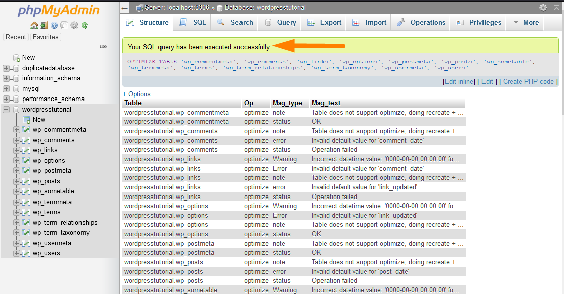The height and width of the screenshot is (294, 564).
Task: Switch to the Structure tab
Action: pos(147,22)
